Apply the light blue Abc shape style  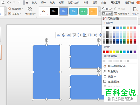[x=74, y=11]
